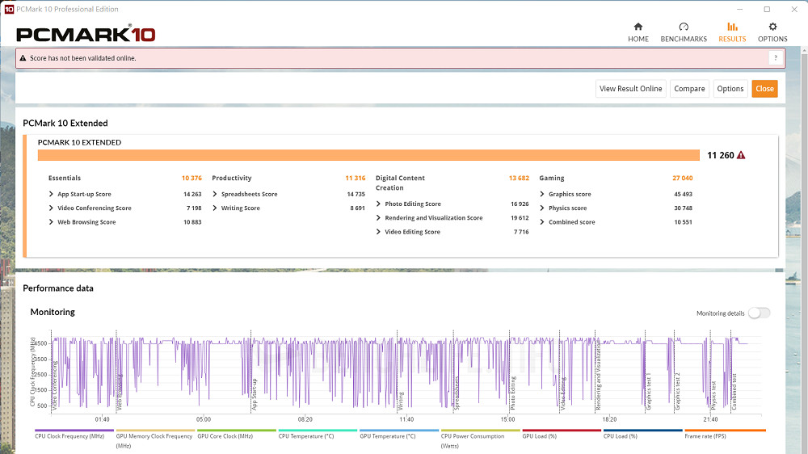Open the Options gear icon
808x454 pixels.
click(772, 27)
